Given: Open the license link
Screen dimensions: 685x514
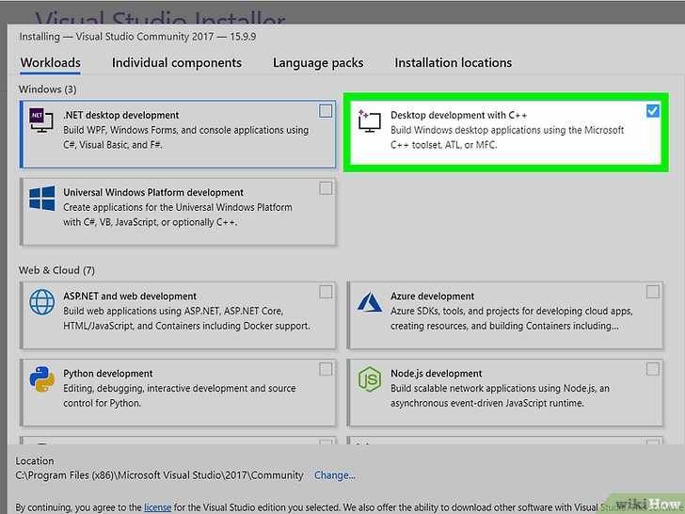Looking at the screenshot, I should pyautogui.click(x=157, y=507).
